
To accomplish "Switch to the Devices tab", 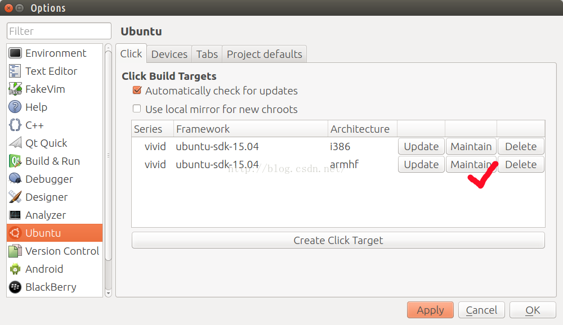I will [169, 54].
